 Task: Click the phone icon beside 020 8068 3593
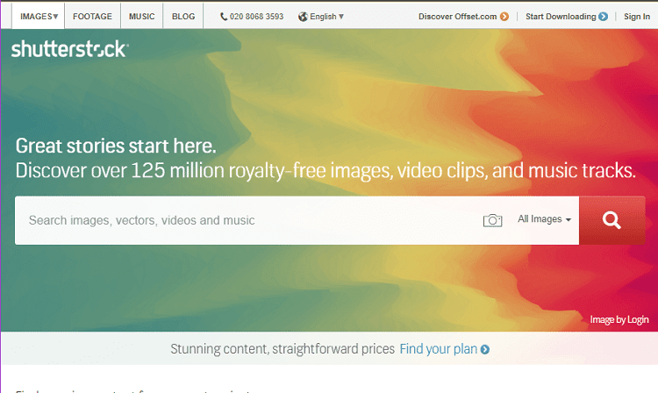(224, 17)
